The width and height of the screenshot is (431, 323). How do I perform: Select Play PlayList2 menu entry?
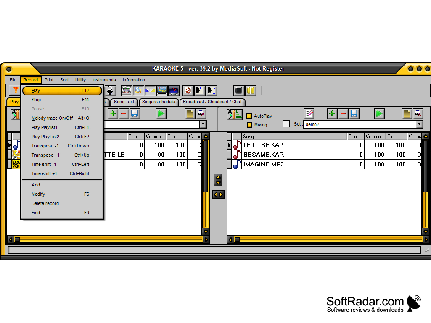[62, 137]
